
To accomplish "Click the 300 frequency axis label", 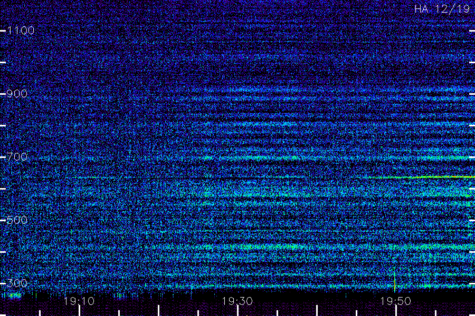I will pyautogui.click(x=17, y=283).
